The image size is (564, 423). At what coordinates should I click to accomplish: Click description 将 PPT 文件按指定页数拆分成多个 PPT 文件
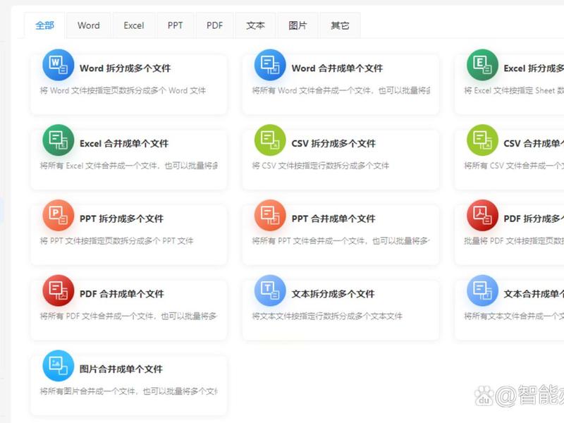tap(116, 241)
